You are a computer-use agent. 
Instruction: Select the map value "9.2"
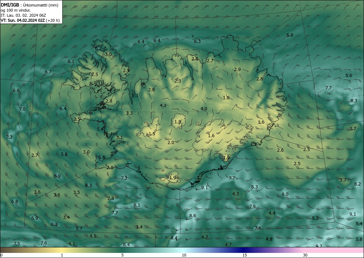319,246
